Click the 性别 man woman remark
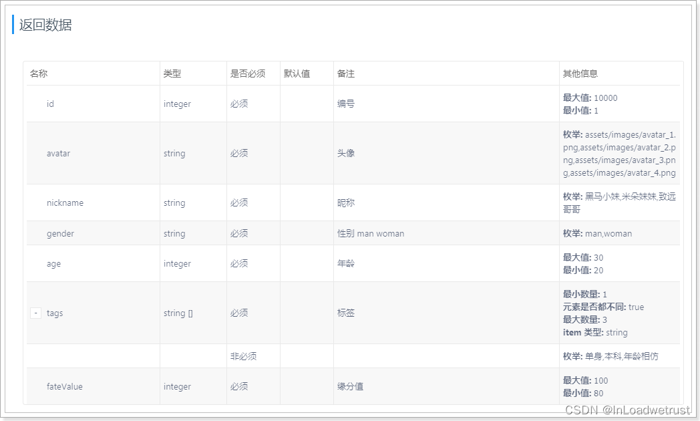Image resolution: width=700 pixels, height=421 pixels. point(371,233)
